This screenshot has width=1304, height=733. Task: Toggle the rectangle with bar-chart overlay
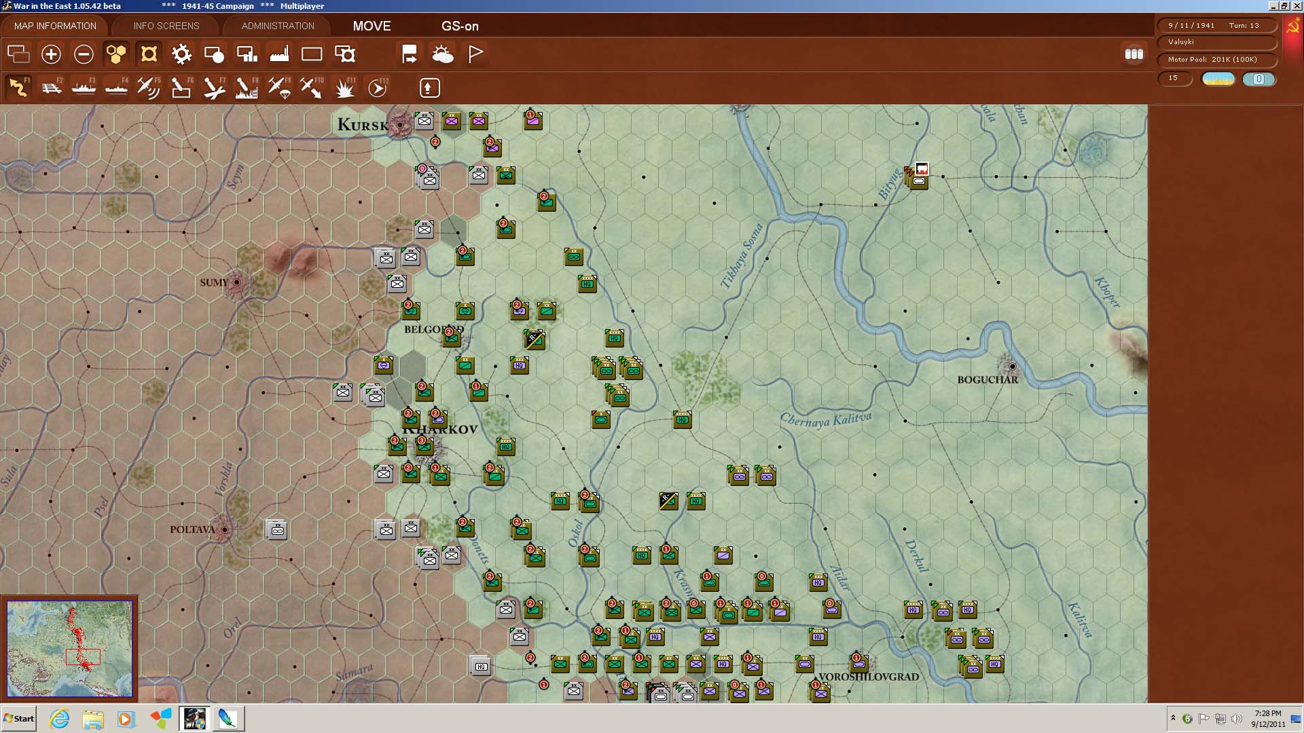[247, 54]
